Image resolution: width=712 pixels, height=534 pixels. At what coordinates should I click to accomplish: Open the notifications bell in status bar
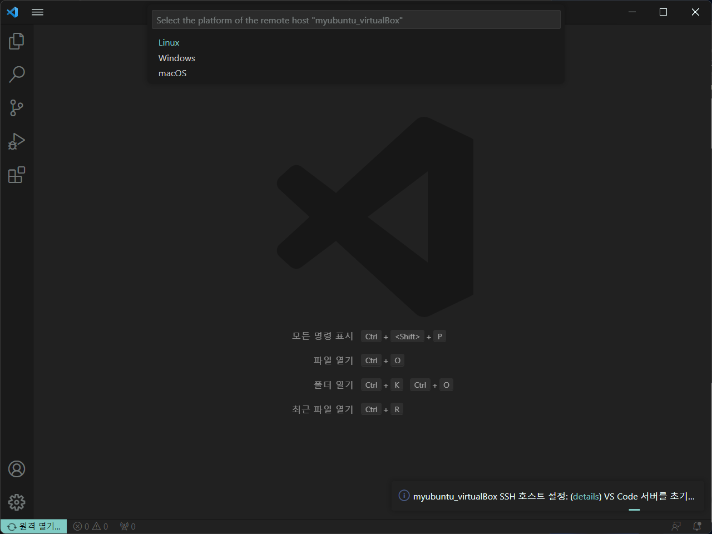[x=697, y=526]
